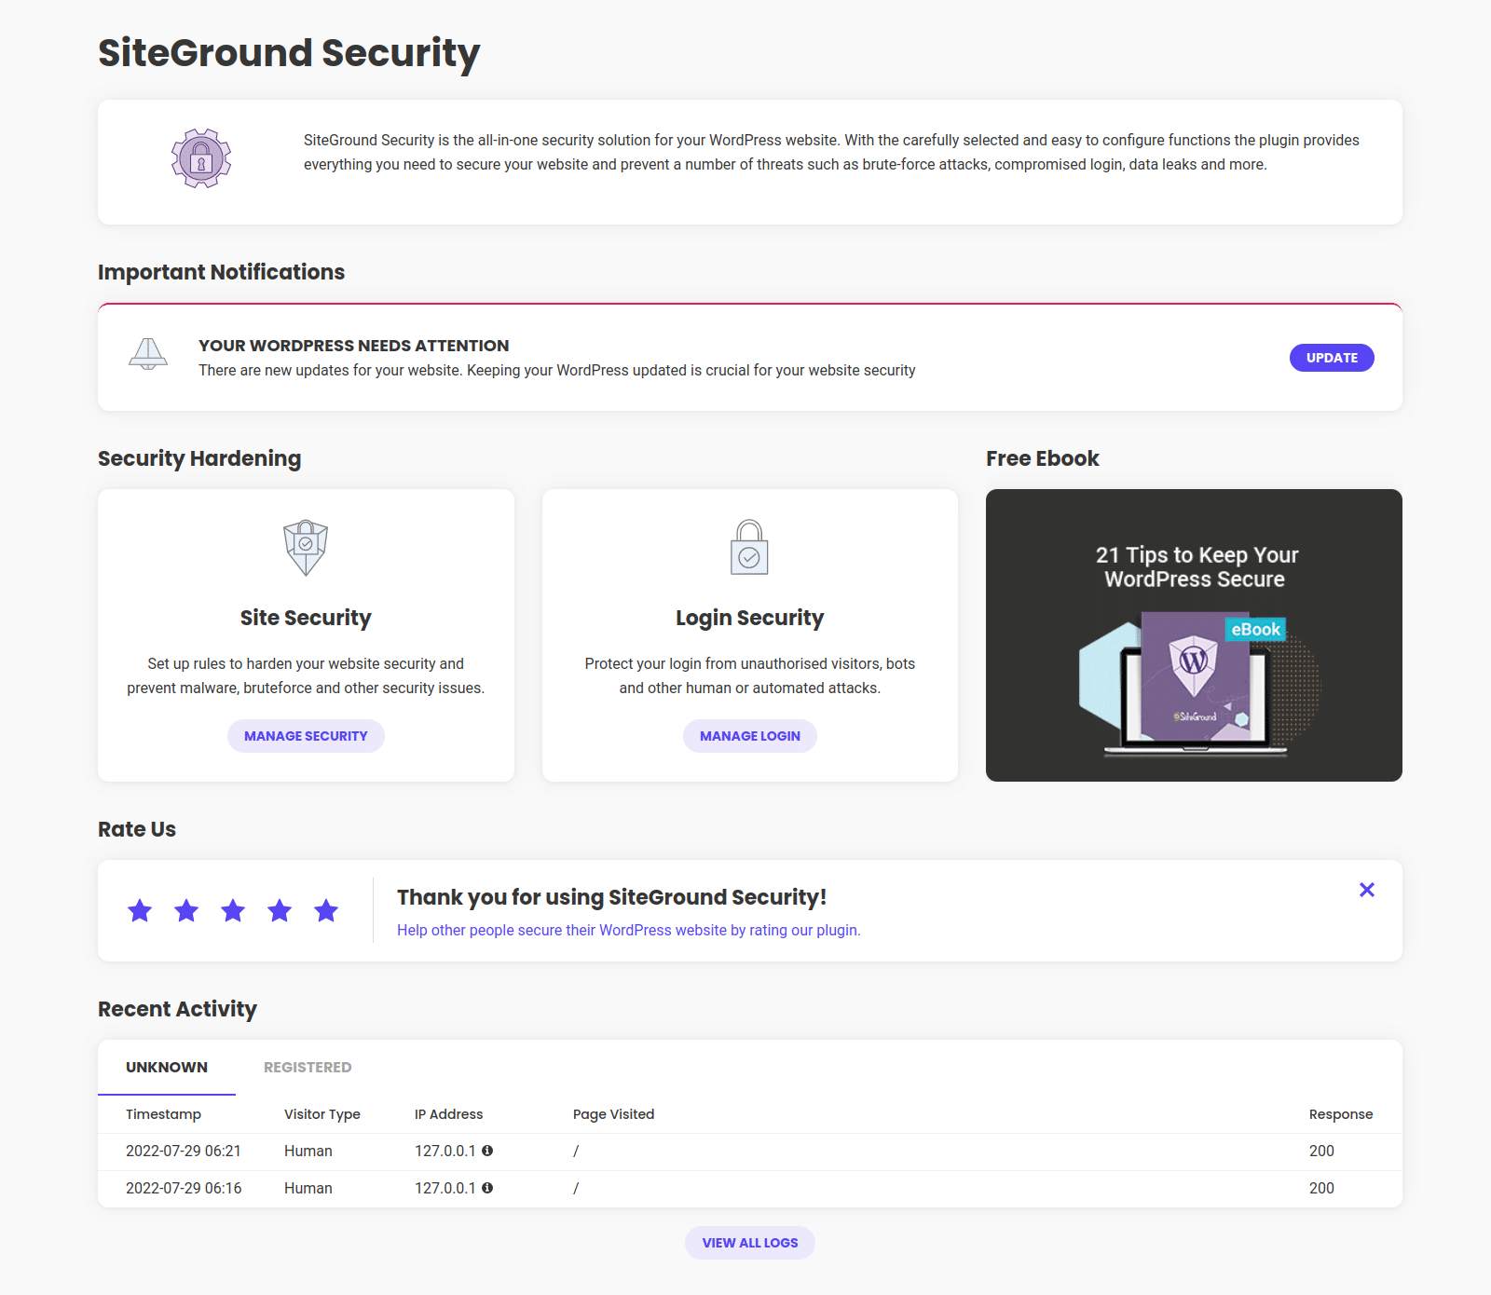
Task: Select timestamp 2022-07-29 06:21
Action: pyautogui.click(x=184, y=1151)
